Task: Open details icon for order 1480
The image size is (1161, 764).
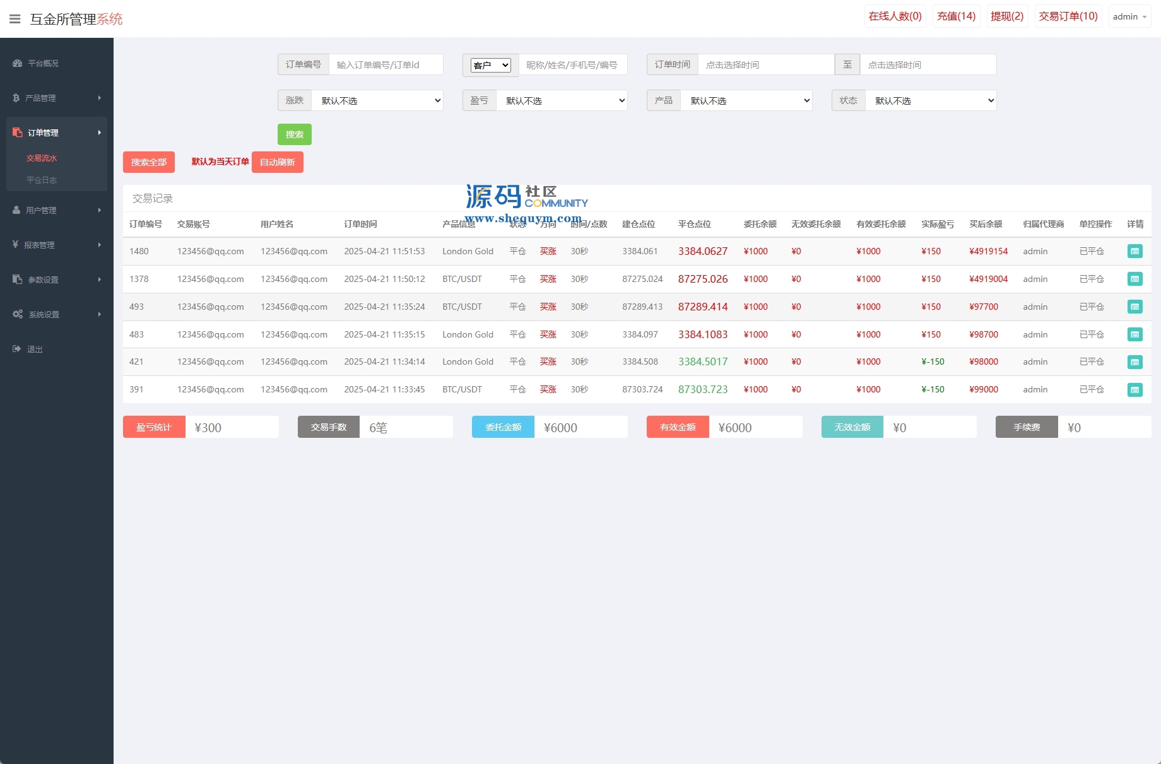Action: (1134, 251)
